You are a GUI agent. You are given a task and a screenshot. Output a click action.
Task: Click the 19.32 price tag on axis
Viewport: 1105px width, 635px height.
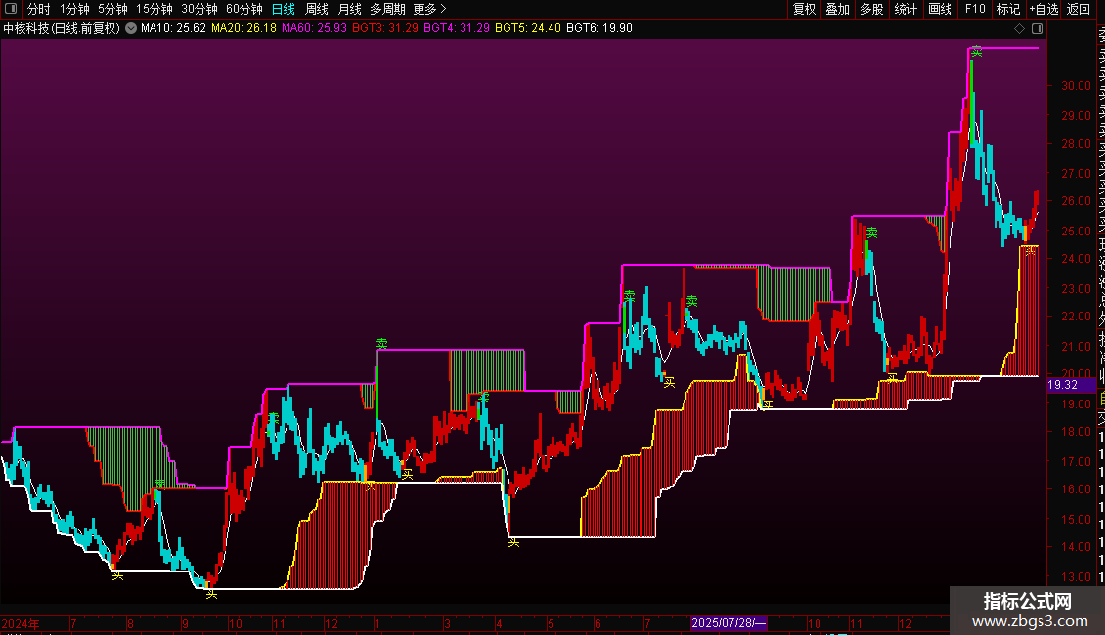[1071, 384]
